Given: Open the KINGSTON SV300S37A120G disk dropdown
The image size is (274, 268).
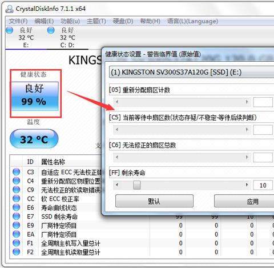Looking at the screenshot, I should tap(192, 73).
